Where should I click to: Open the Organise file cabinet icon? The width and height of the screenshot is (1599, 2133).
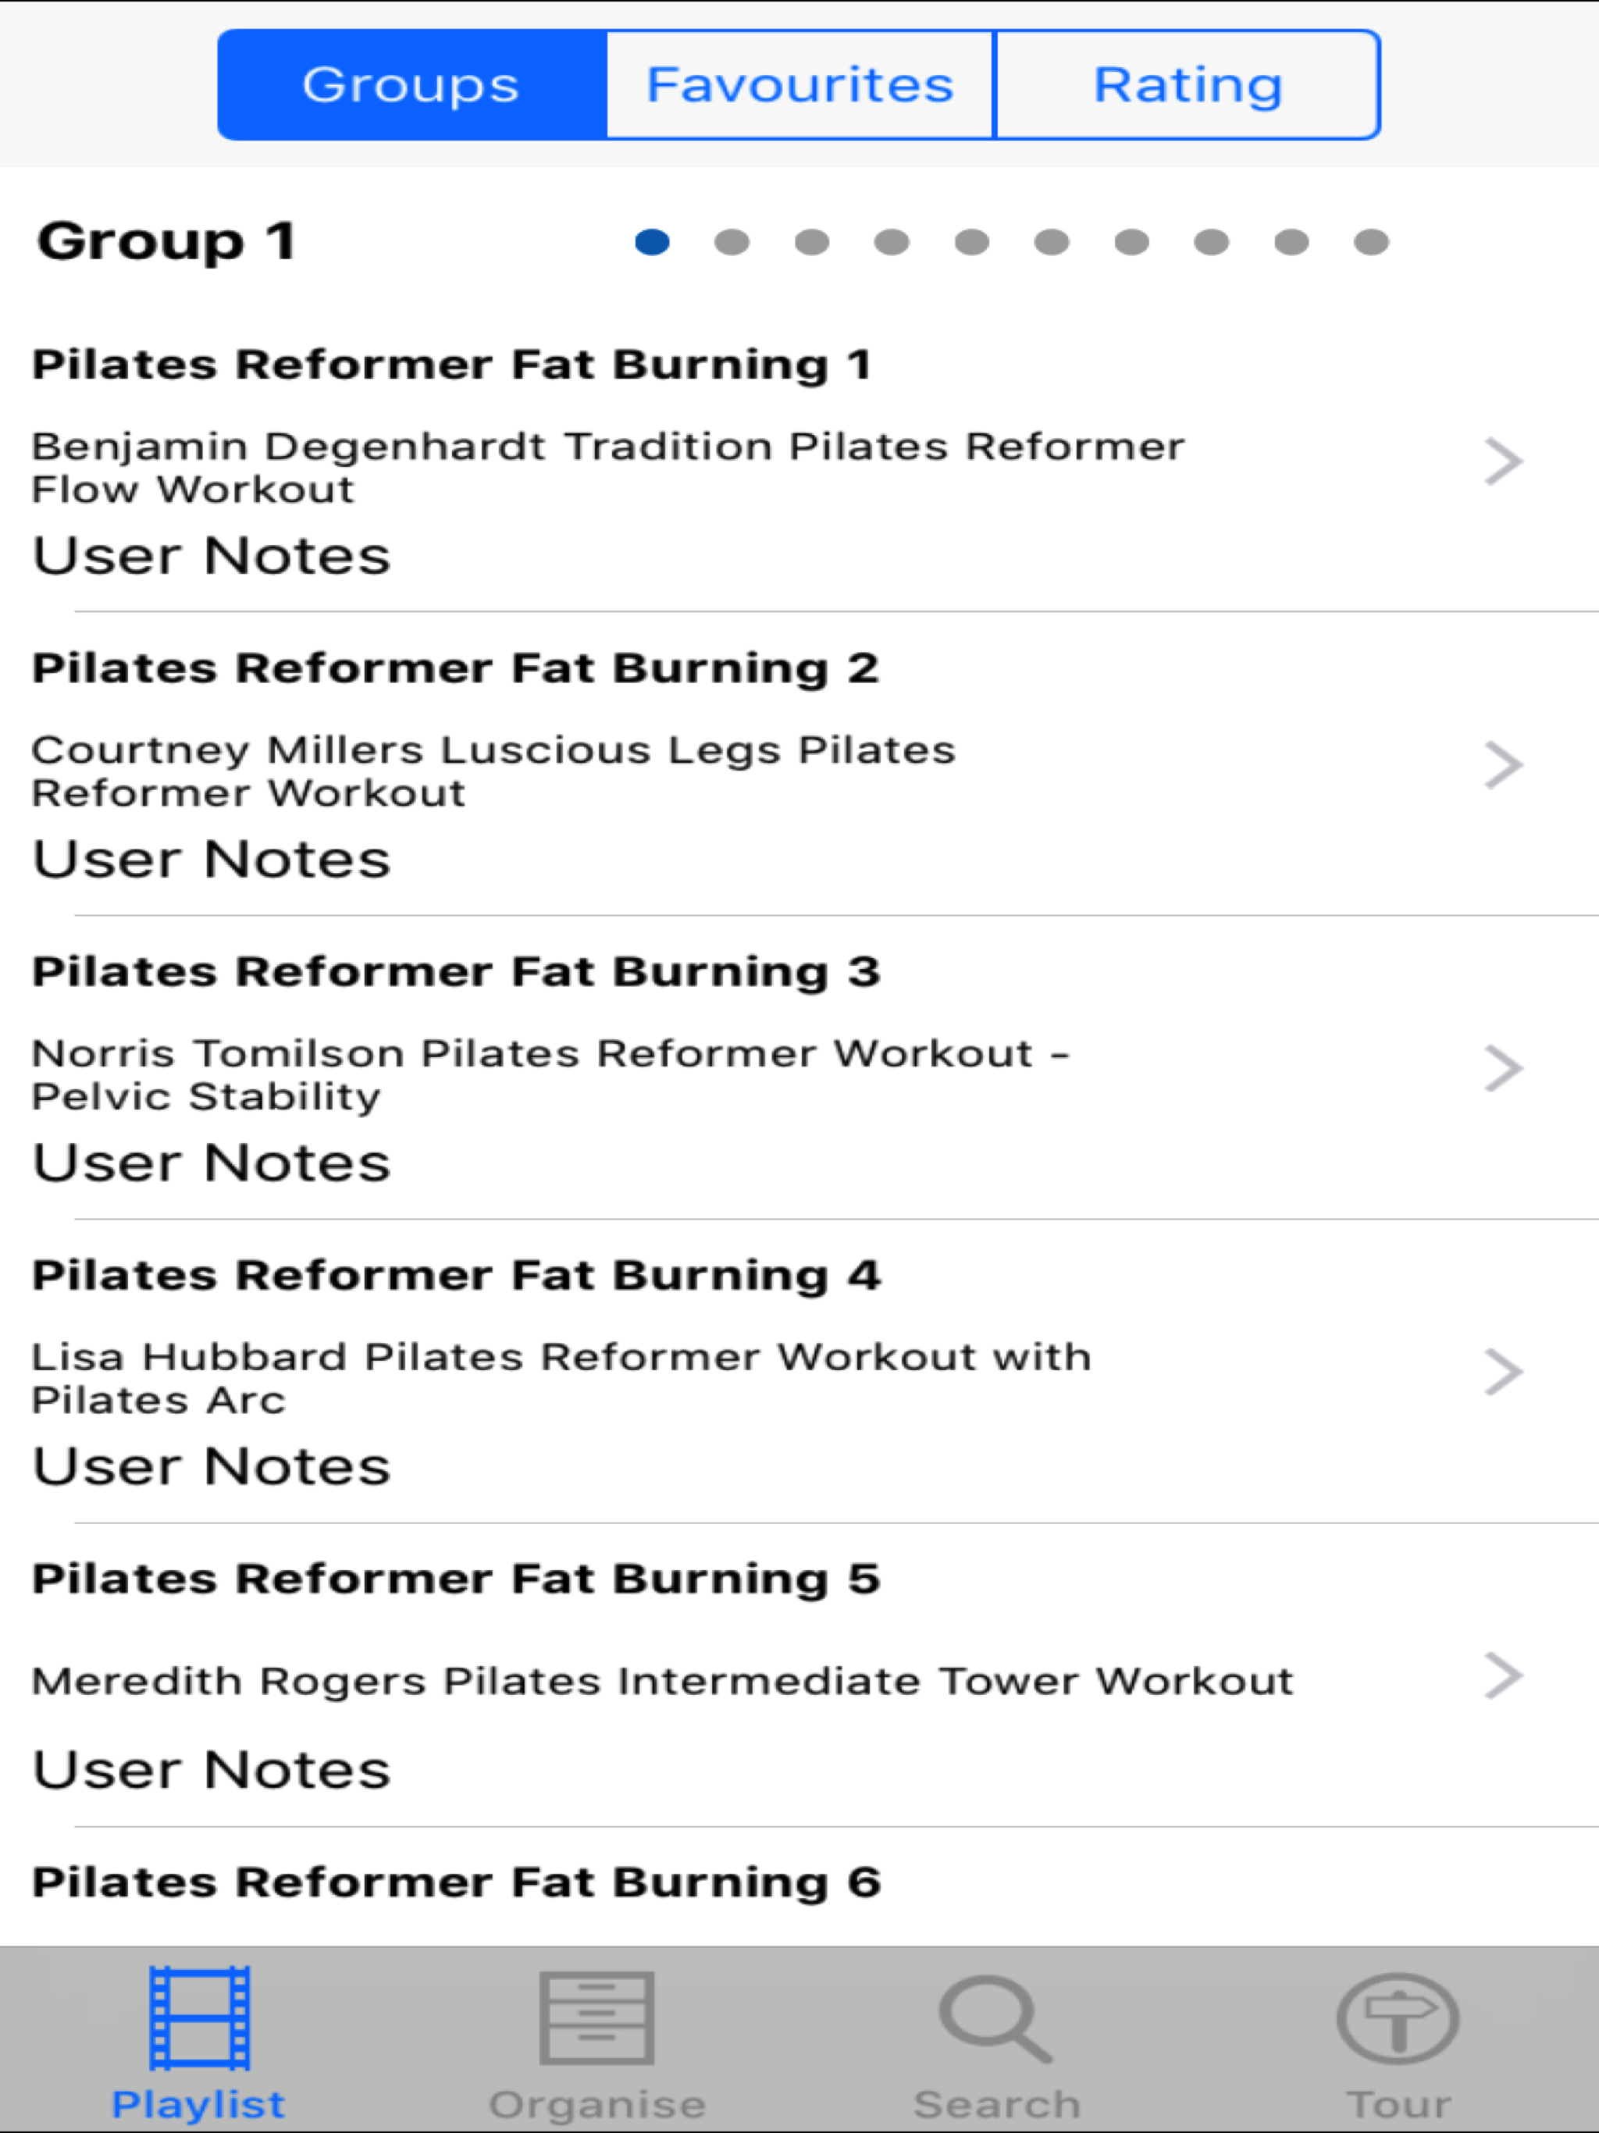point(597,2018)
